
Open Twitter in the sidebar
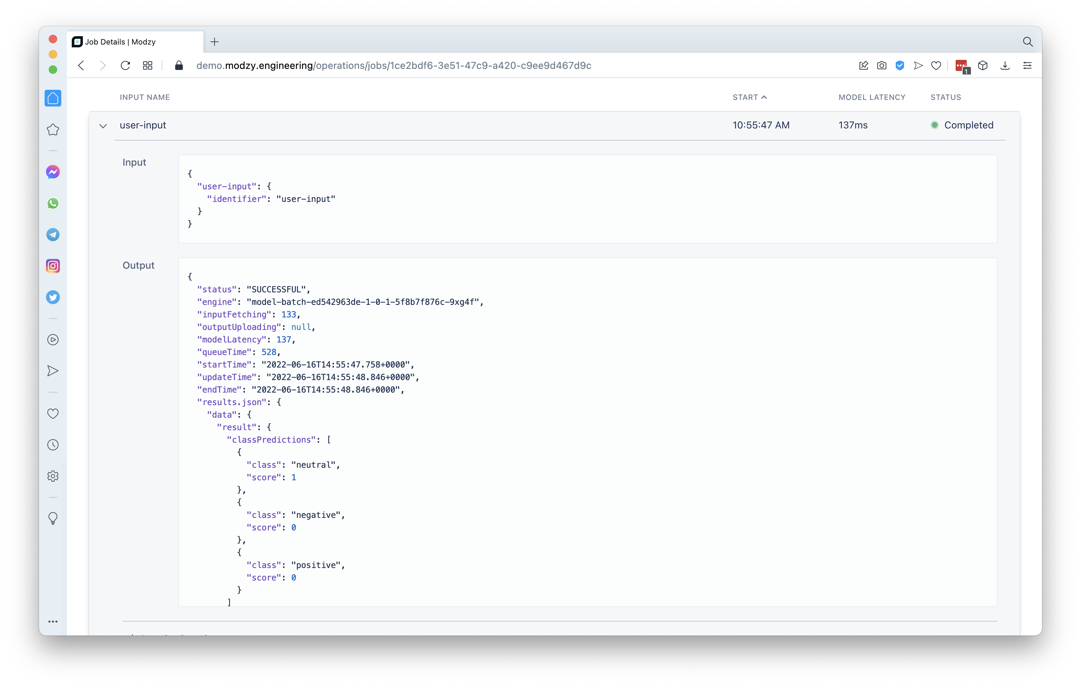click(x=53, y=297)
